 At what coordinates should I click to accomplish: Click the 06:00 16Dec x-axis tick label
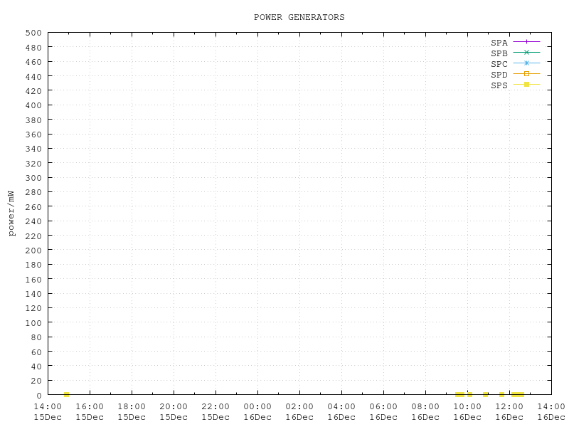click(x=383, y=411)
